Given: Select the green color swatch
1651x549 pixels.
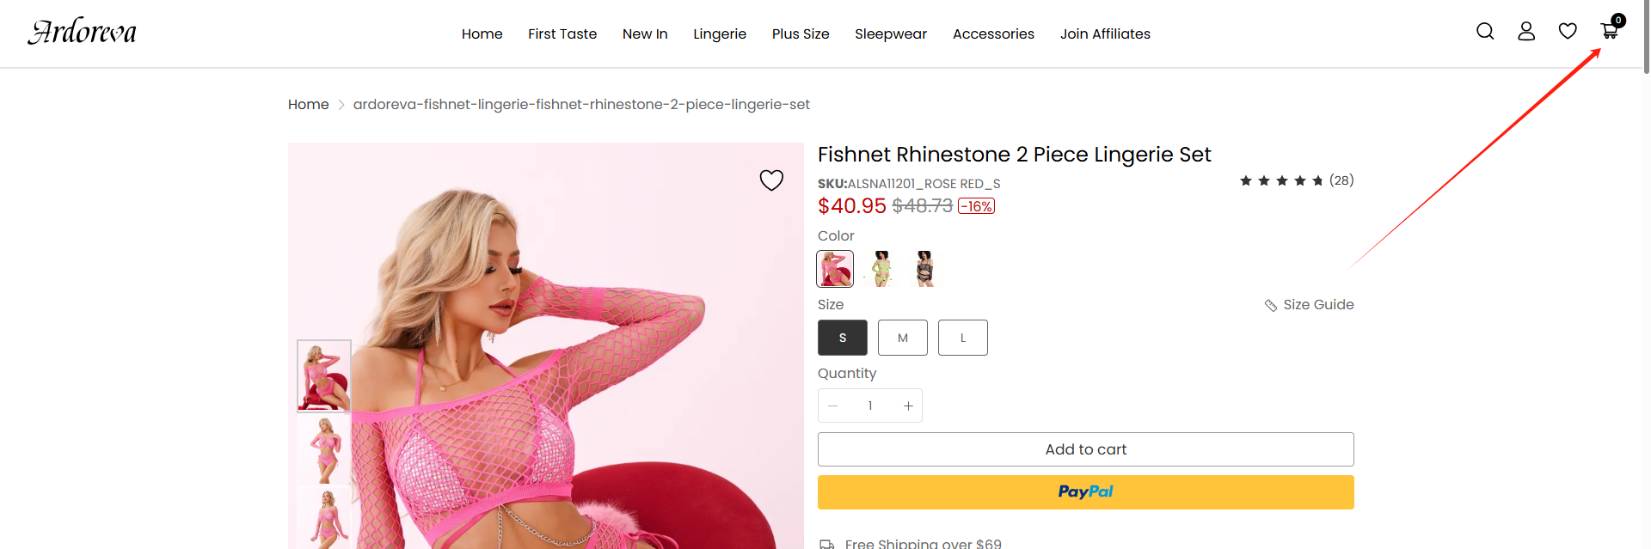Looking at the screenshot, I should pyautogui.click(x=881, y=269).
